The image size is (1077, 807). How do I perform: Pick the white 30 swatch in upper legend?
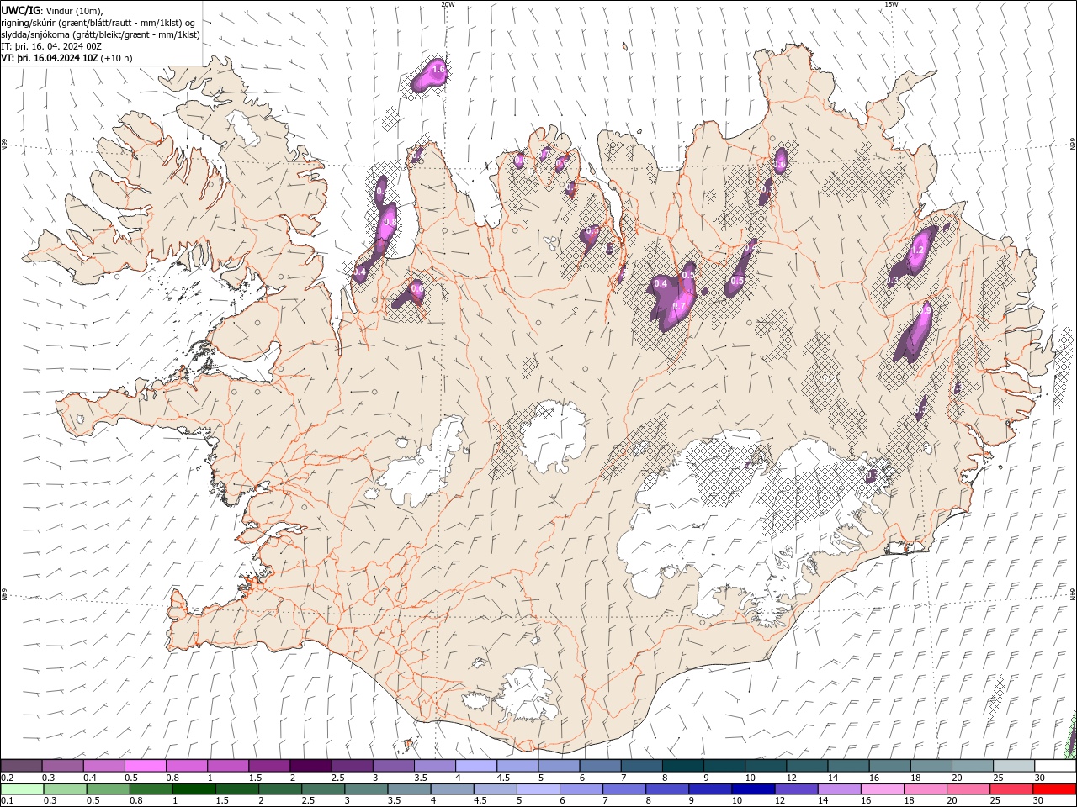[x=1055, y=766]
